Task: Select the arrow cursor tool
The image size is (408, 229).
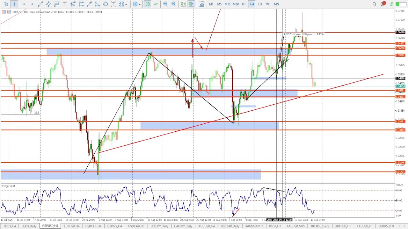Action: (6, 4)
